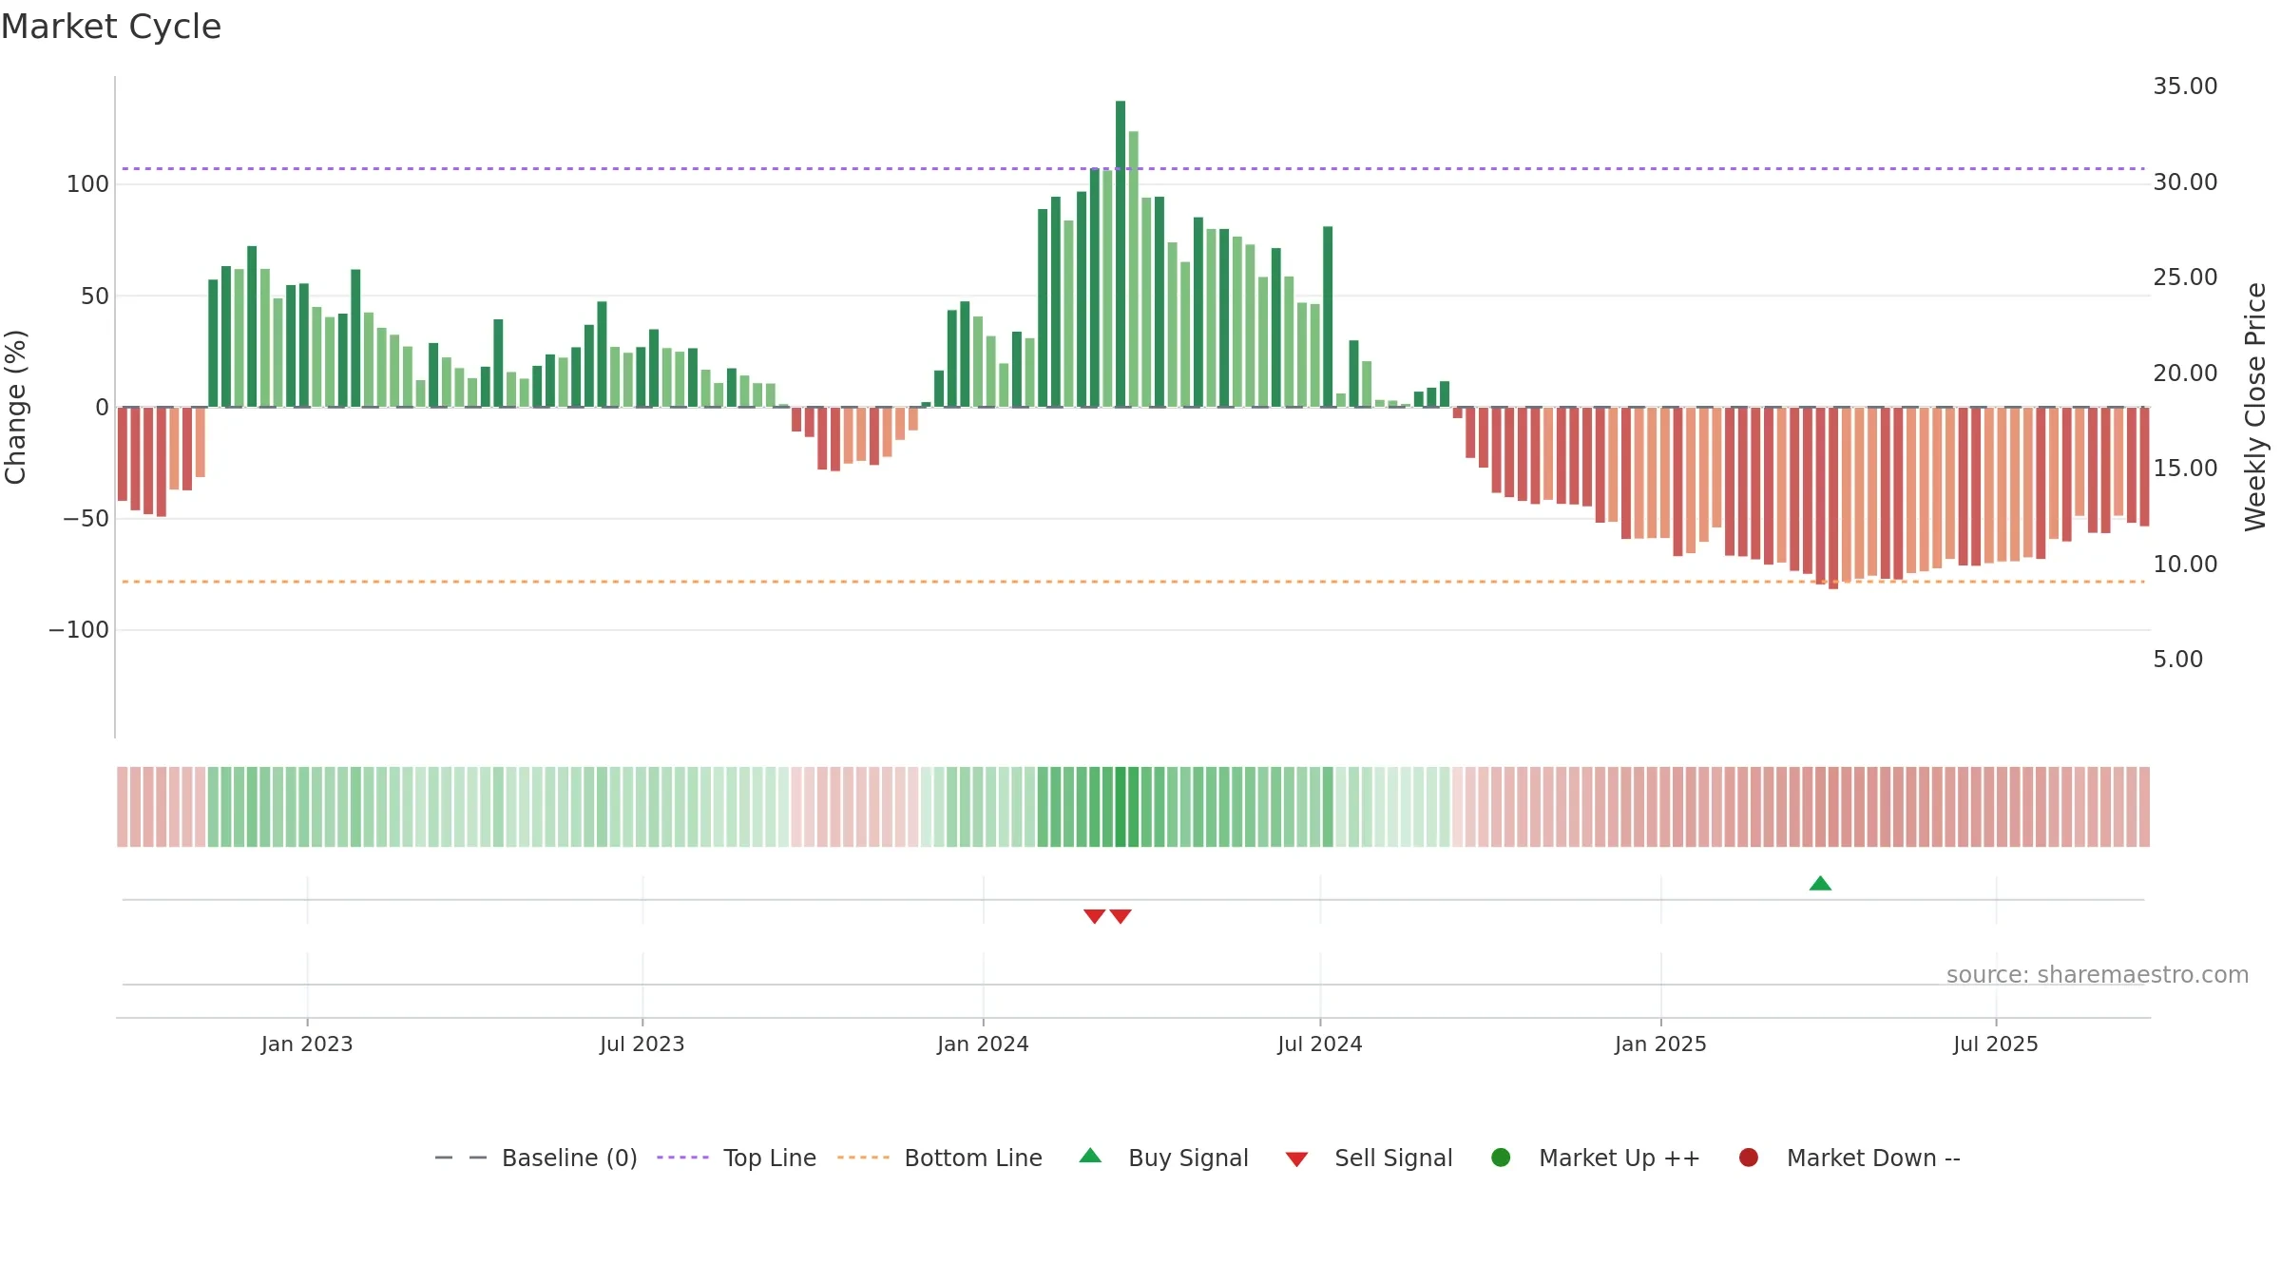Click the tallest green bar above the Top Line
2281x1283 pixels.
click(1121, 254)
